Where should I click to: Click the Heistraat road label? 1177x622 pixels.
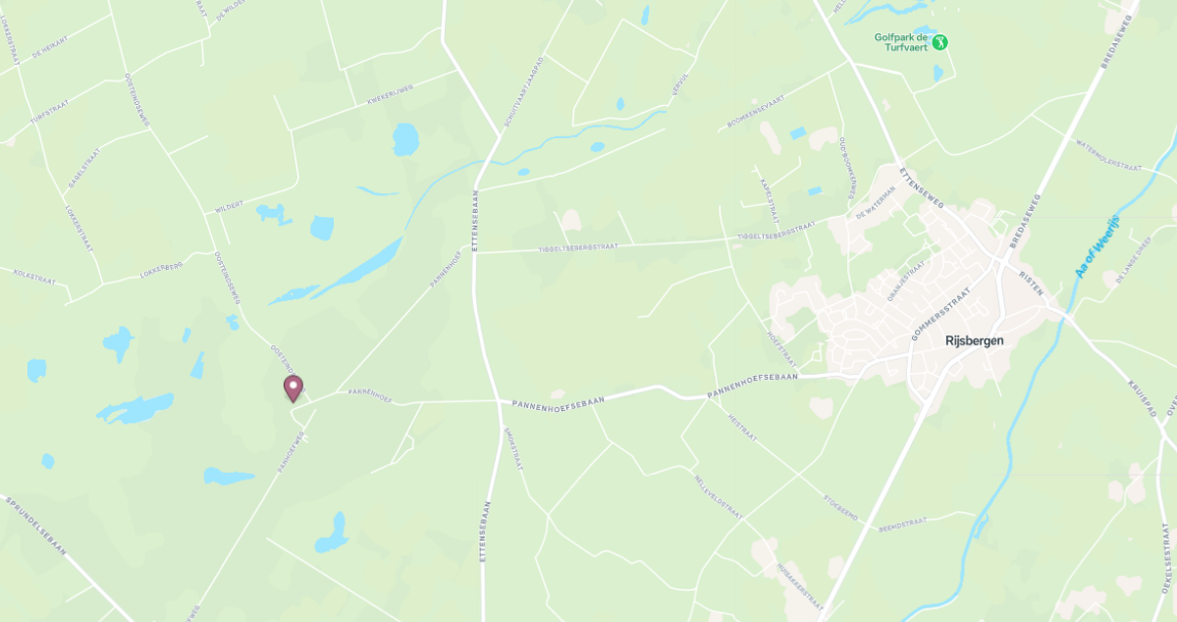pos(743,428)
